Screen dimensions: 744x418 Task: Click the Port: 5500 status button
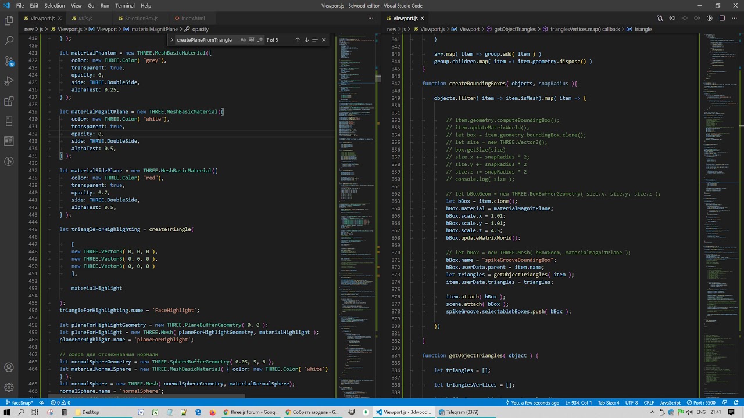(701, 402)
